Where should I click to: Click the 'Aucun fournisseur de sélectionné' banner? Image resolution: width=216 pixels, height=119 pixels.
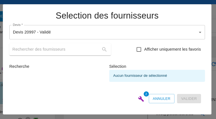pos(157,76)
